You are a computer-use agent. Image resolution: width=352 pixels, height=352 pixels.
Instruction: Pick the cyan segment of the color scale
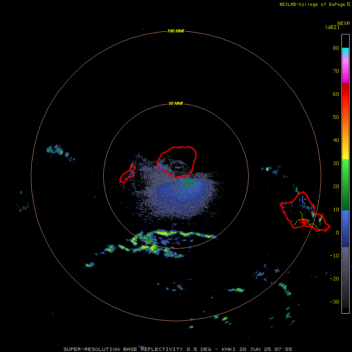(345, 50)
